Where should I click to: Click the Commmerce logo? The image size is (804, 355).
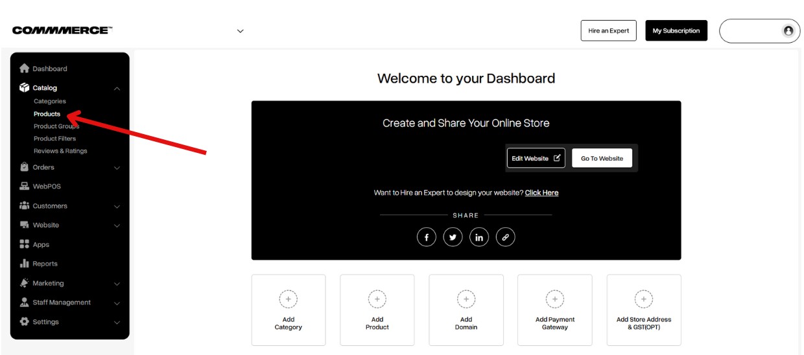tap(62, 30)
